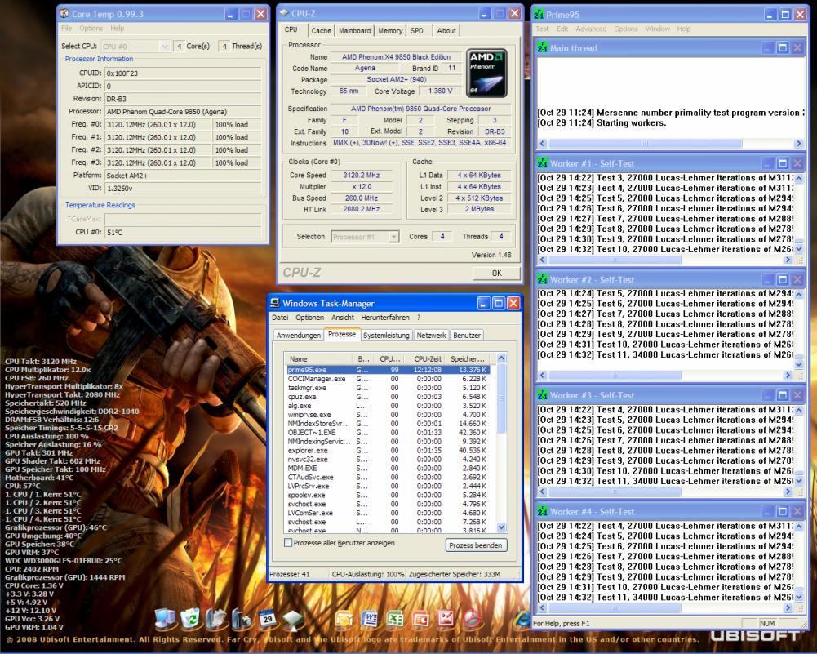Image resolution: width=817 pixels, height=654 pixels.
Task: Switch to Netzwerk tab in Task-Manager
Action: pyautogui.click(x=431, y=335)
